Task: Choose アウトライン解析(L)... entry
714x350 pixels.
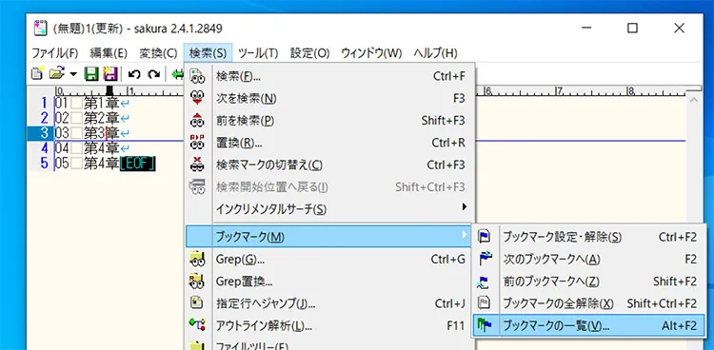Action: 330,326
